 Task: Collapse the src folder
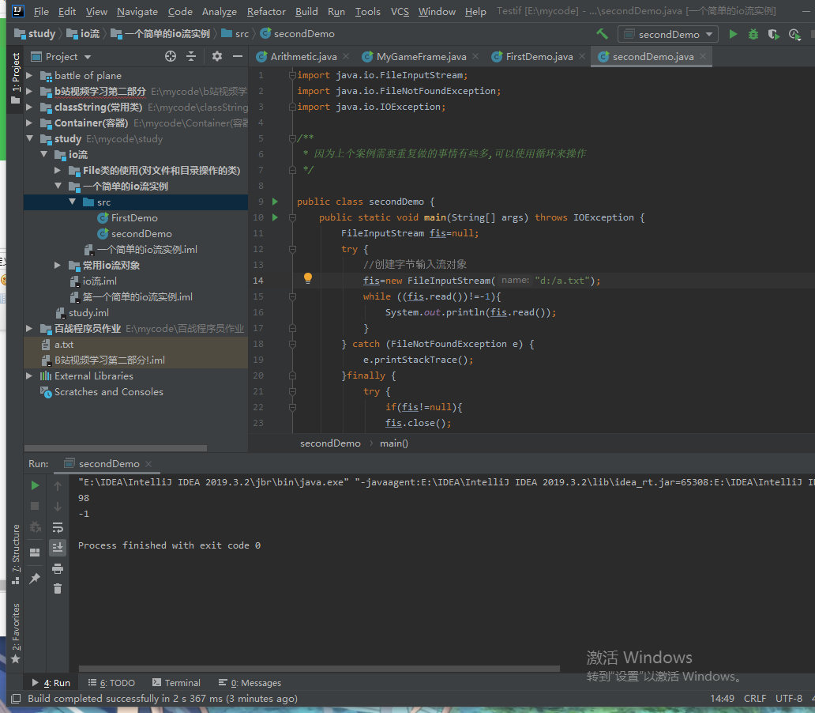pos(72,202)
